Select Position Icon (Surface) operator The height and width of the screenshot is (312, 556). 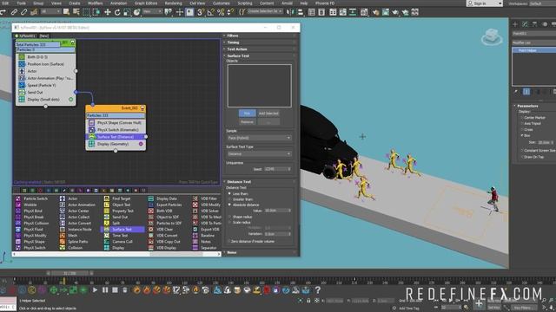tap(46, 64)
